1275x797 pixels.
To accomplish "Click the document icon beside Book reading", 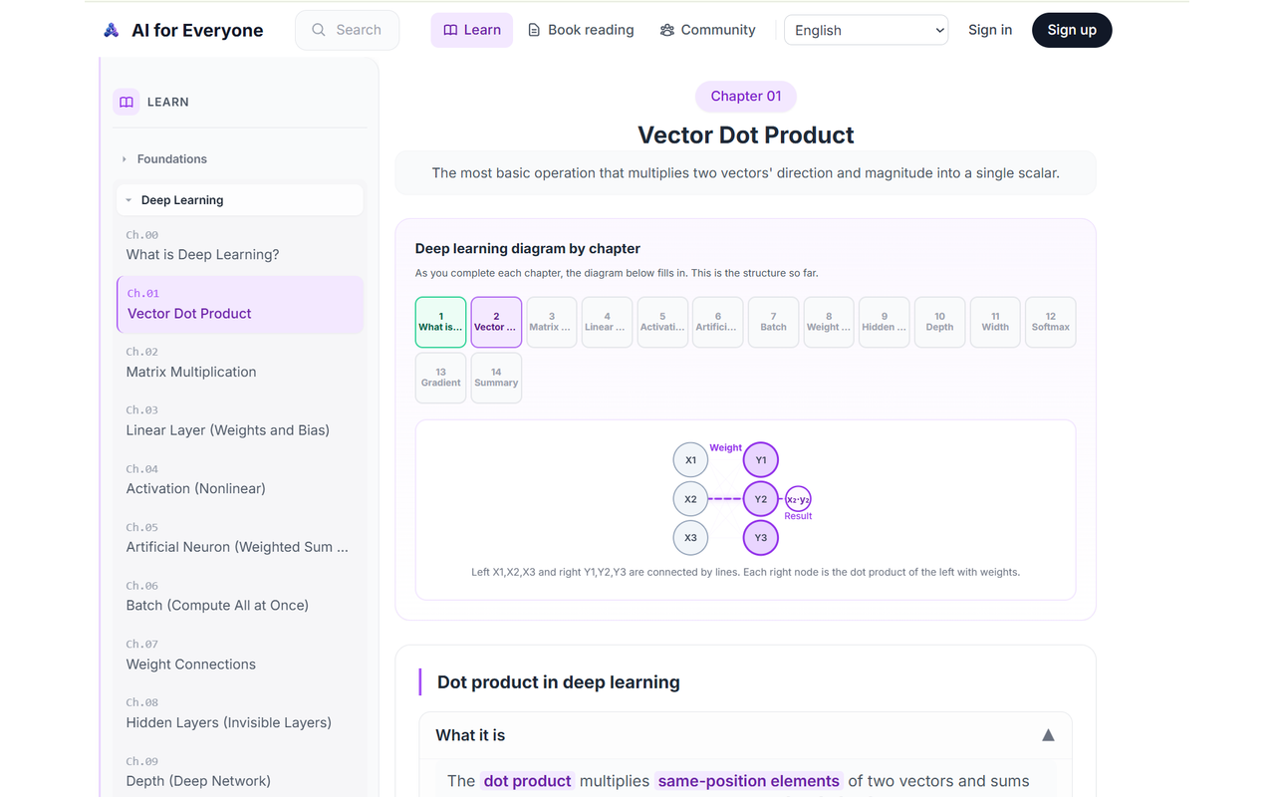I will click(x=534, y=30).
